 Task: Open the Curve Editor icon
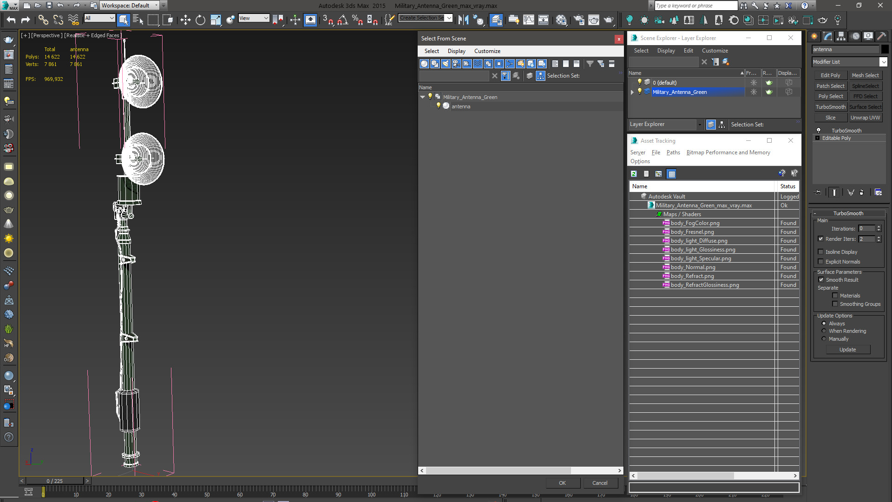[529, 20]
